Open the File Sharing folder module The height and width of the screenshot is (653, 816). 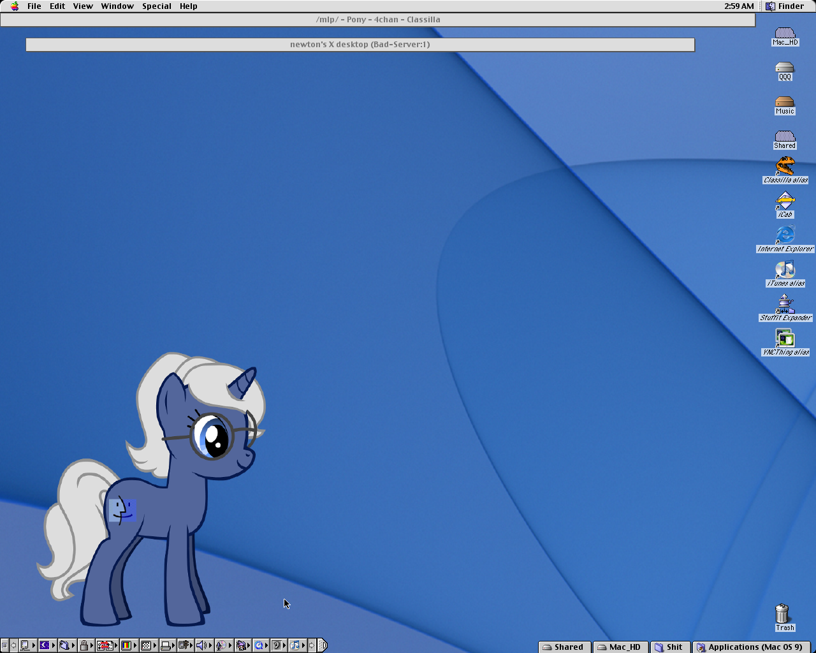coord(67,645)
